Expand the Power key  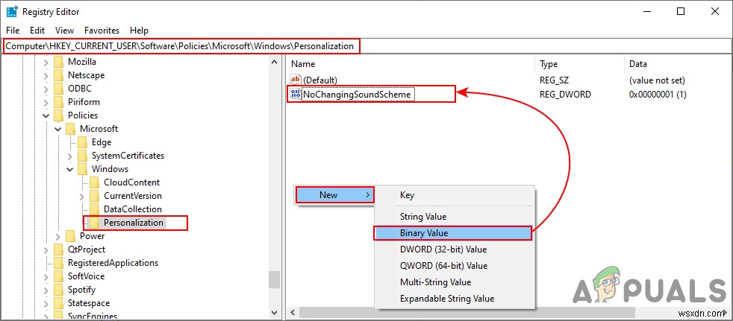58,236
